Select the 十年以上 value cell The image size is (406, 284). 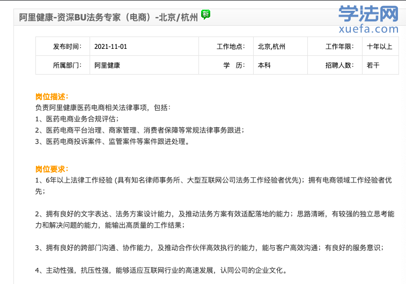point(380,46)
